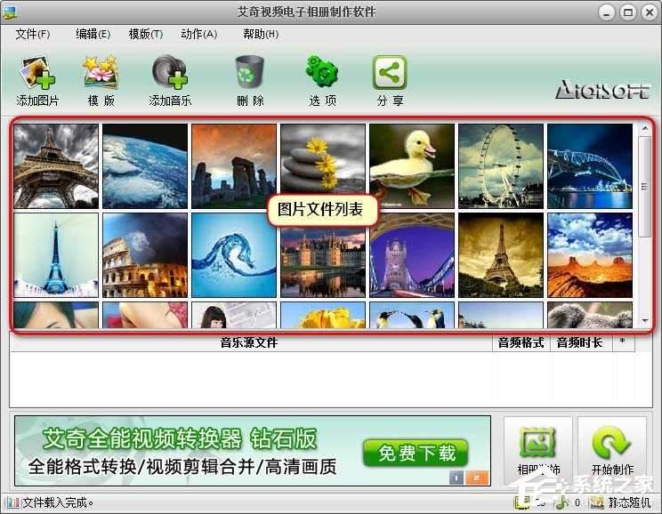Click the 相册装饰 album decoration button
Image resolution: width=662 pixels, height=514 pixels.
click(x=537, y=450)
